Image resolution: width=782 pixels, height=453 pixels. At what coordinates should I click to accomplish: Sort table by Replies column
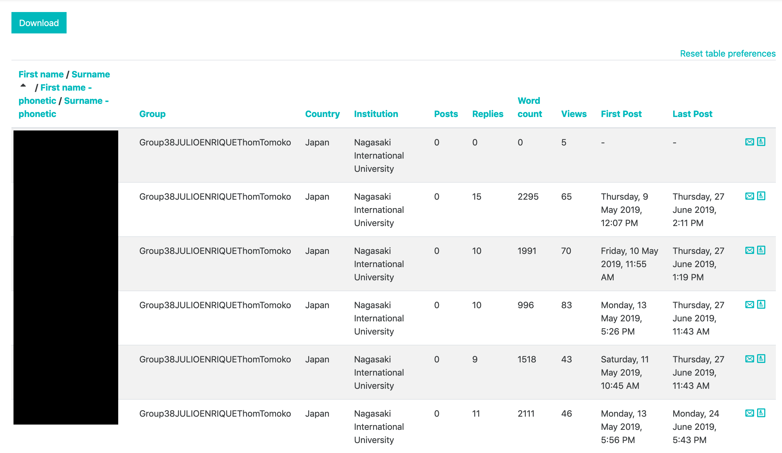click(488, 114)
